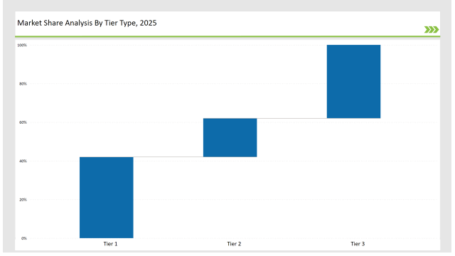Click the 20% y-axis label
The width and height of the screenshot is (455, 256).
23,200
